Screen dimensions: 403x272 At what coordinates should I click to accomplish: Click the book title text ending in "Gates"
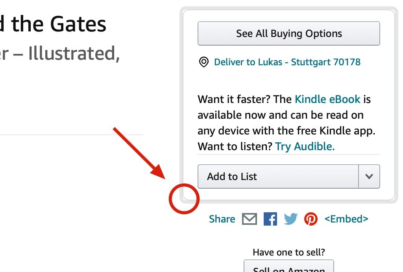tap(58, 24)
